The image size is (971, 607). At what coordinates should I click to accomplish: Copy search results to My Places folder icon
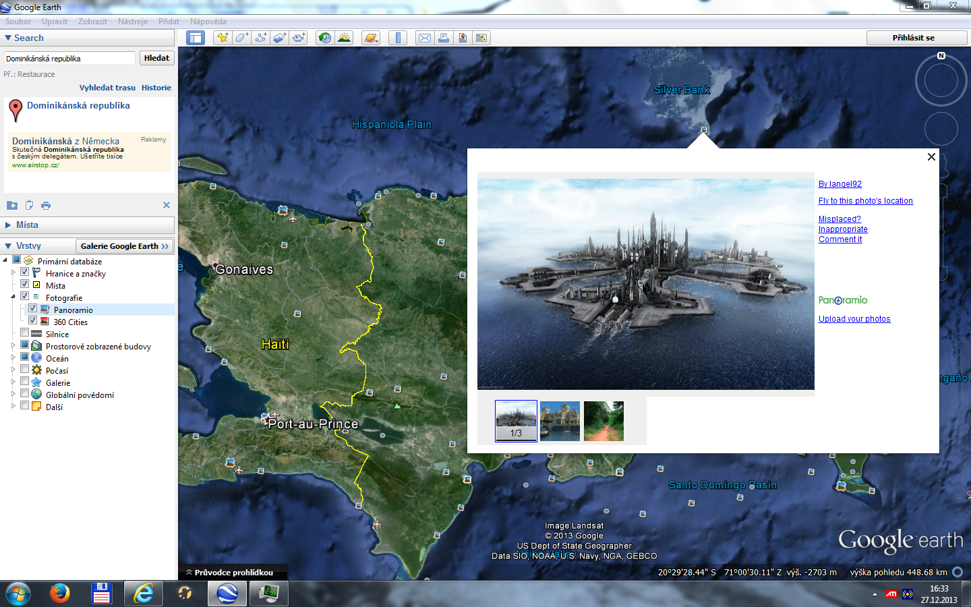pyautogui.click(x=12, y=205)
